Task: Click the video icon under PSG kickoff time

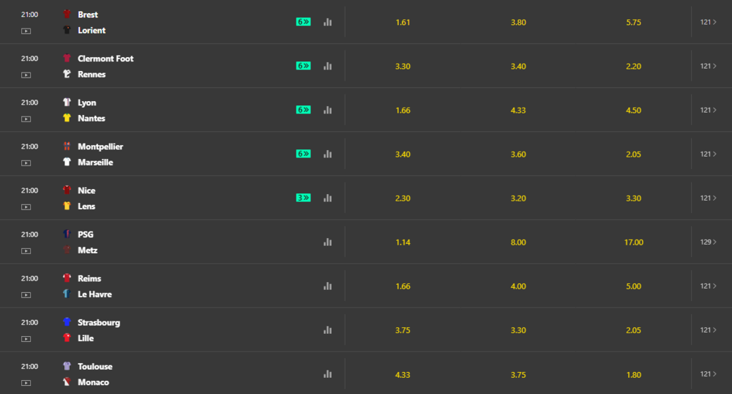Action: pyautogui.click(x=26, y=251)
